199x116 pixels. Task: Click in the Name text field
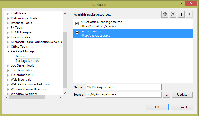pyautogui.click(x=123, y=87)
